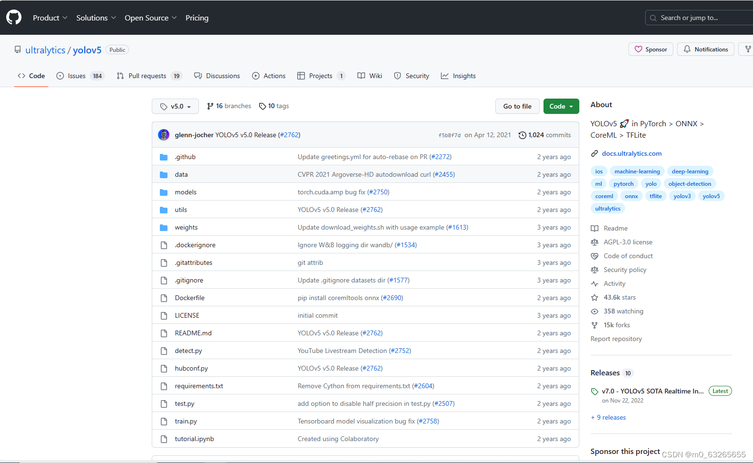
Task: Visit docs.ultralytics.com link
Action: 632,153
